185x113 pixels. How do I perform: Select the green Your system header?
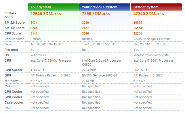click(53, 7)
